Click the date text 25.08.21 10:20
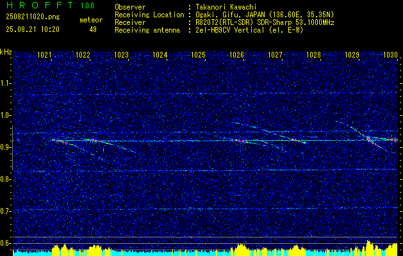 pyautogui.click(x=33, y=29)
